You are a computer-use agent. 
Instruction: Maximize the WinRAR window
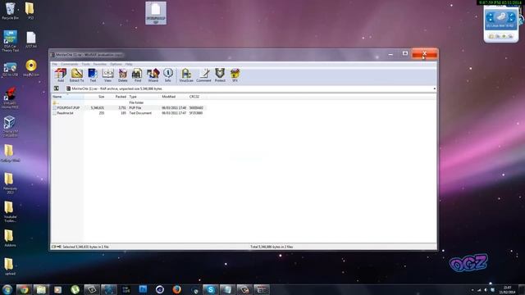pyautogui.click(x=404, y=54)
